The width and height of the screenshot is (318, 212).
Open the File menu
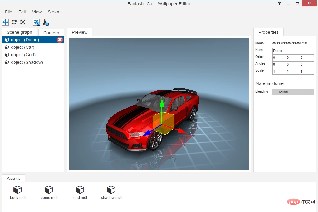(x=8, y=12)
